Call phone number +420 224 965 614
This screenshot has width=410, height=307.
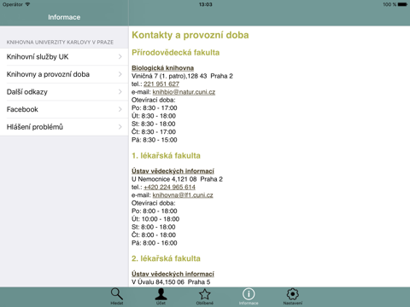(x=170, y=187)
